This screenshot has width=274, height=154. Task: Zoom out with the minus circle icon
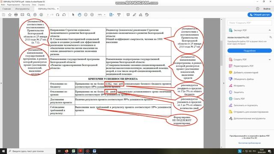(86, 15)
